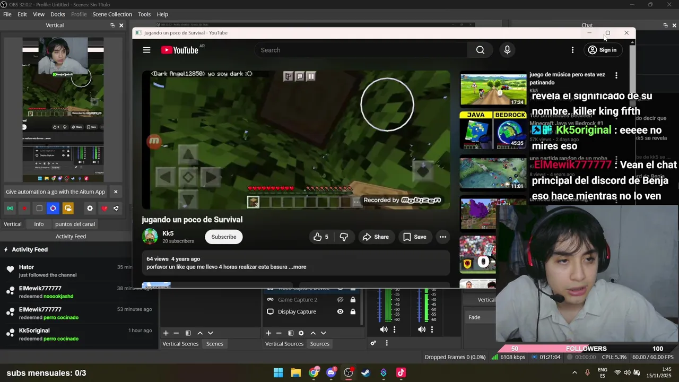Click yellow virtual camera icon in toolbar

pyautogui.click(x=68, y=209)
